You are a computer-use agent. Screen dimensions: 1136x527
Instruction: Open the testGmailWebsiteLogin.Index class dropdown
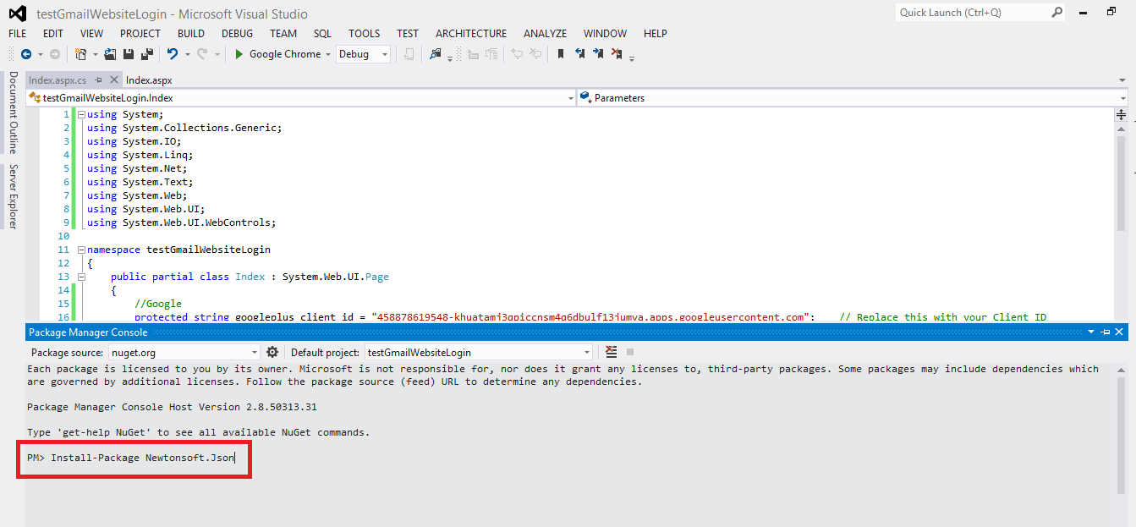(300, 98)
